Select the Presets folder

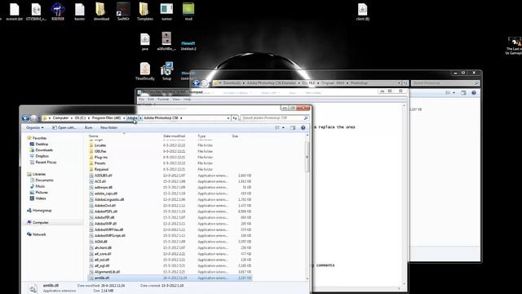pyautogui.click(x=100, y=163)
